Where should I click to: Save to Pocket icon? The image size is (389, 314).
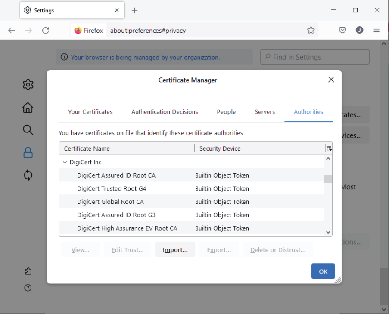342,30
